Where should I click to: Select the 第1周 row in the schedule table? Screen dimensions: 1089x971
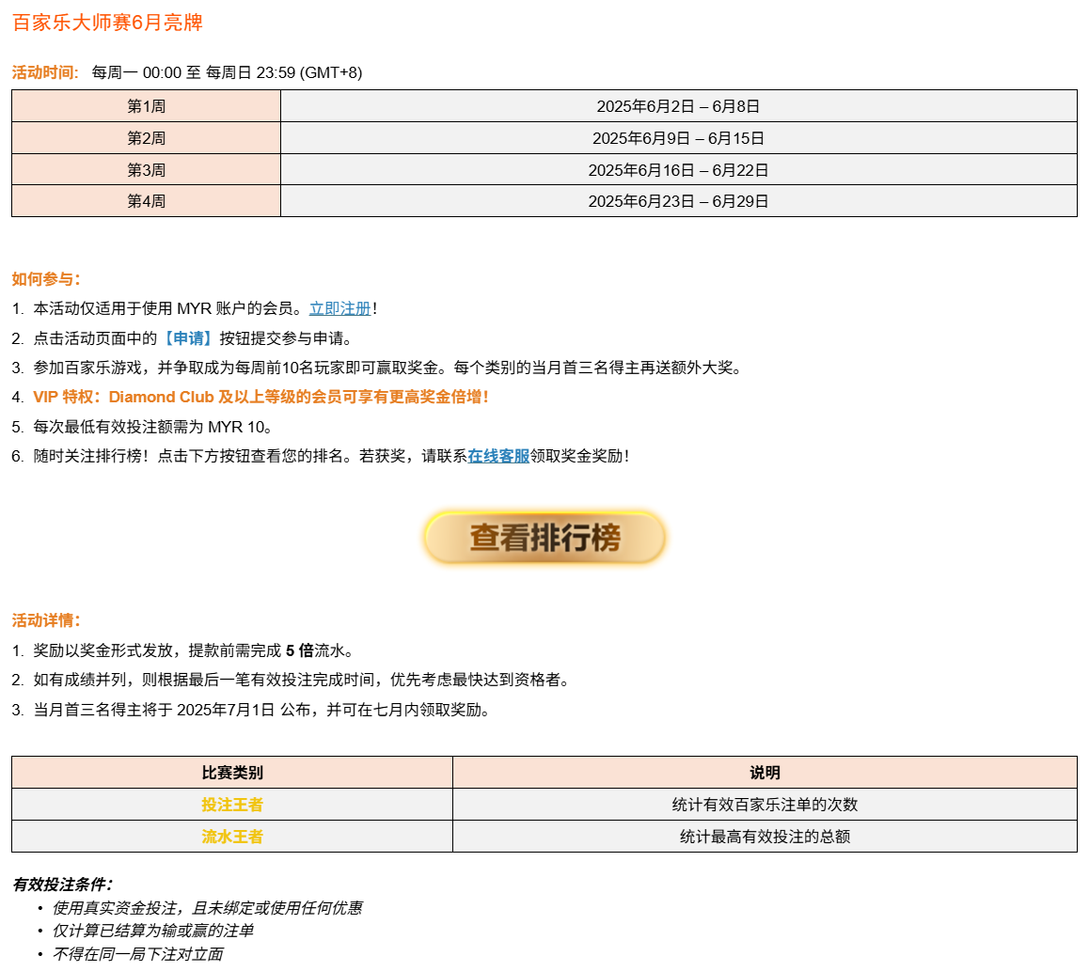point(146,106)
